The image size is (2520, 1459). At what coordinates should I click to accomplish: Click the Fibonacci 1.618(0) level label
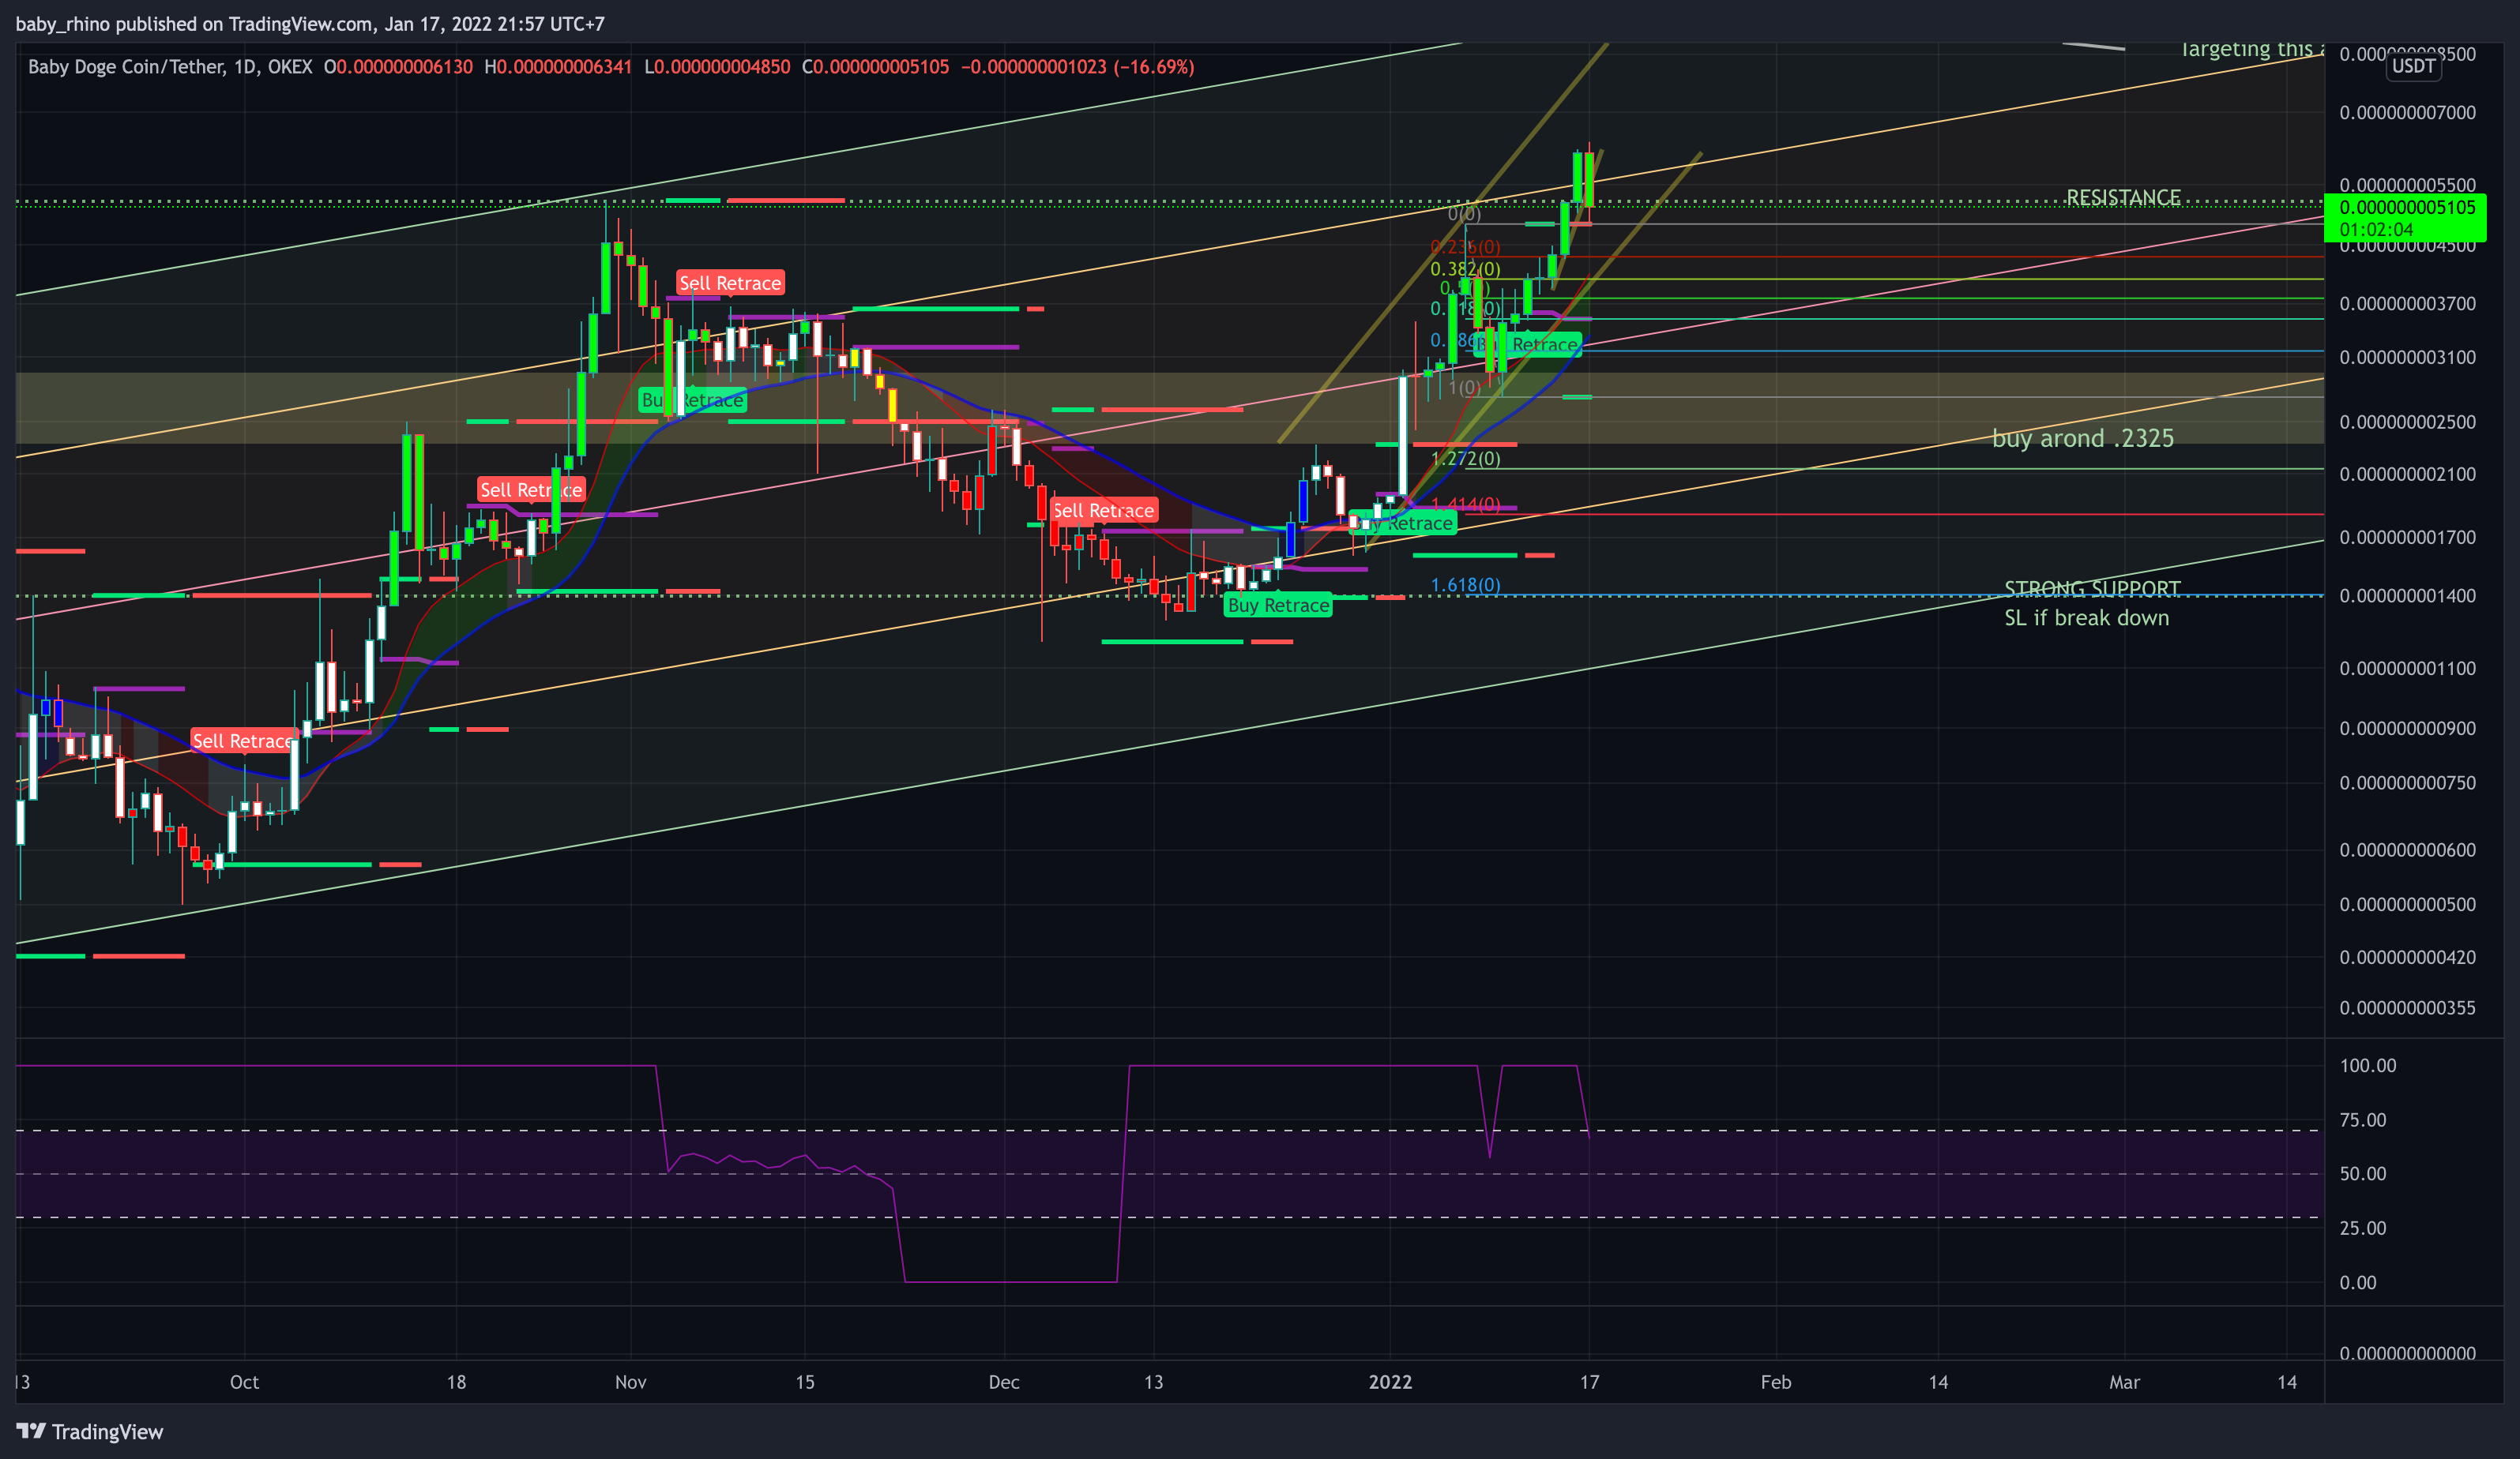[1465, 584]
